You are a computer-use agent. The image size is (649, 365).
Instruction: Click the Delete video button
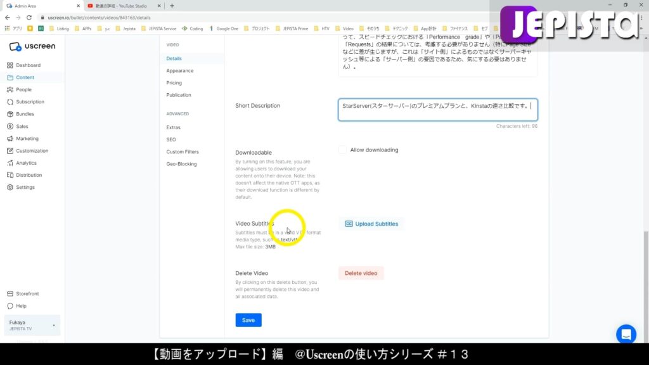361,273
